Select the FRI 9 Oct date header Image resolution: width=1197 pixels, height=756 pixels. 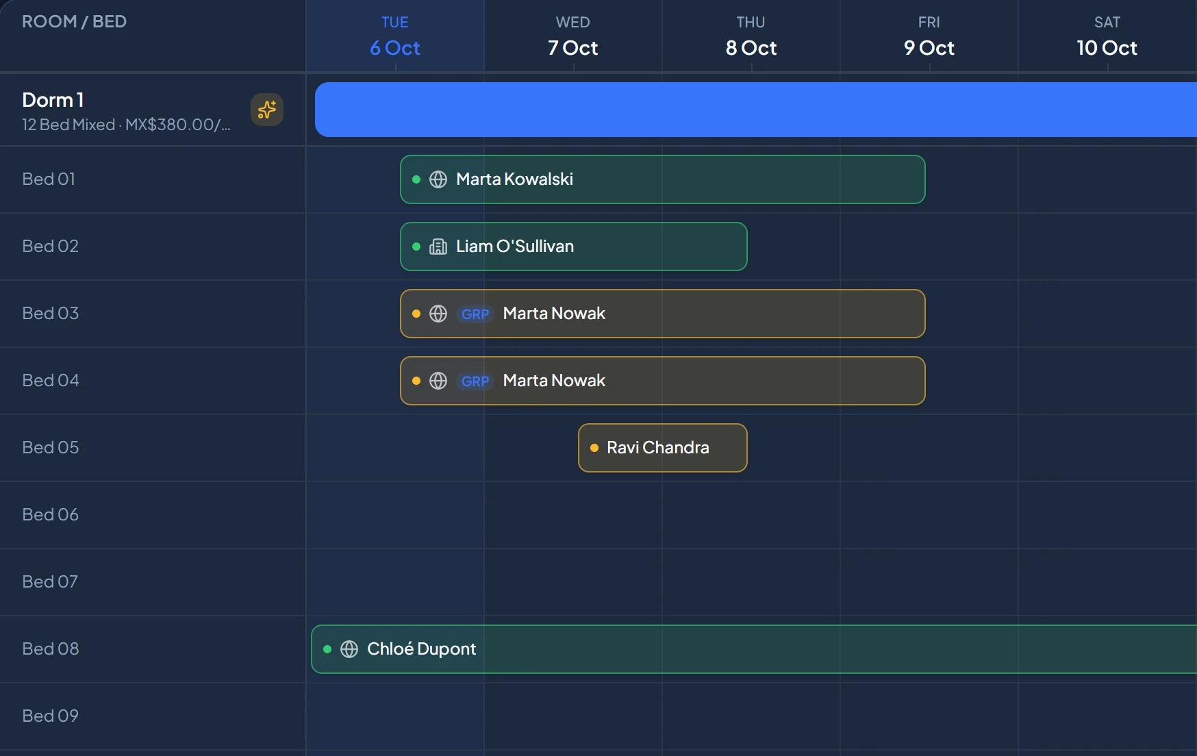pos(929,36)
